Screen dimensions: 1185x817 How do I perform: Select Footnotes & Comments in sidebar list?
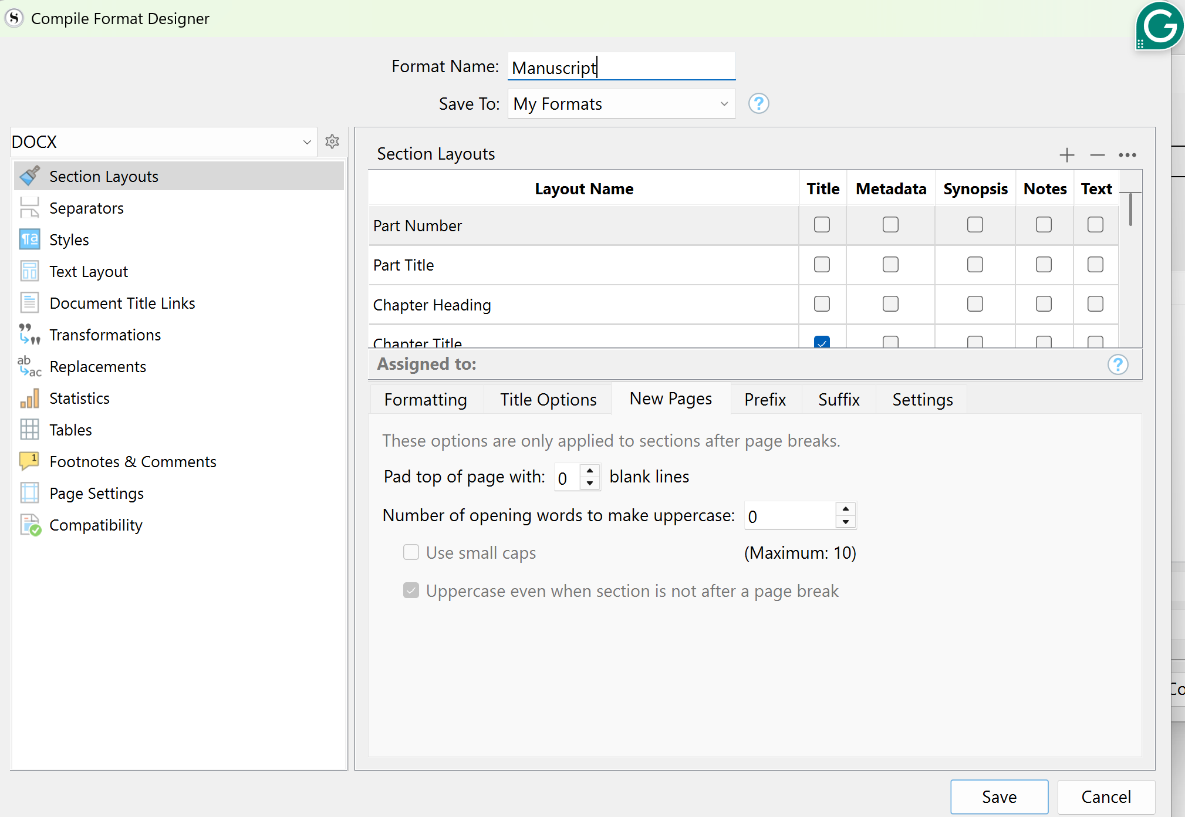pyautogui.click(x=178, y=461)
